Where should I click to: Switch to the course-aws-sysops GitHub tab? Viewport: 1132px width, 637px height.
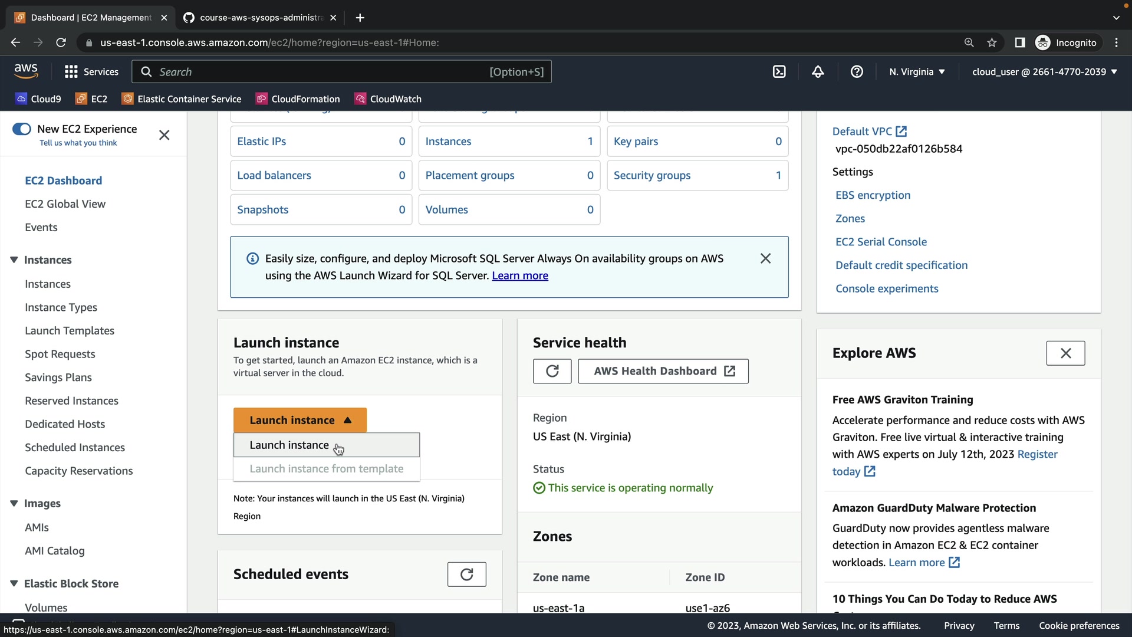259,18
